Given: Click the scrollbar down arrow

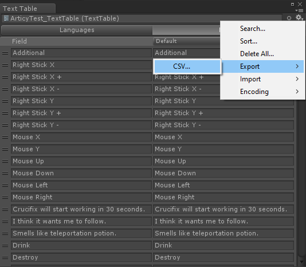Looking at the screenshot, I should pos(302,262).
